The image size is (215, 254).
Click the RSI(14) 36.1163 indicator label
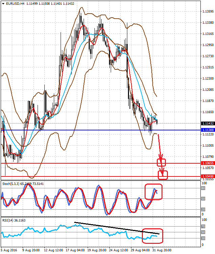point(14,220)
